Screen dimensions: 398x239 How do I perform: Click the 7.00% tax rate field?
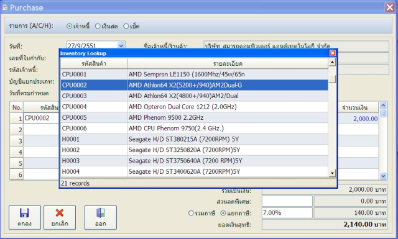[287, 213]
